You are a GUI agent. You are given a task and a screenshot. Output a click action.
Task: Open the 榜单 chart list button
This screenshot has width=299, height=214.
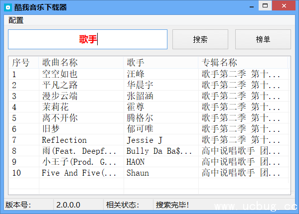pyautogui.click(x=263, y=39)
